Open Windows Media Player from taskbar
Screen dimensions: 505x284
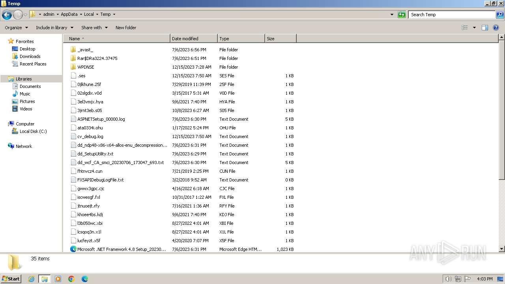tap(58, 279)
